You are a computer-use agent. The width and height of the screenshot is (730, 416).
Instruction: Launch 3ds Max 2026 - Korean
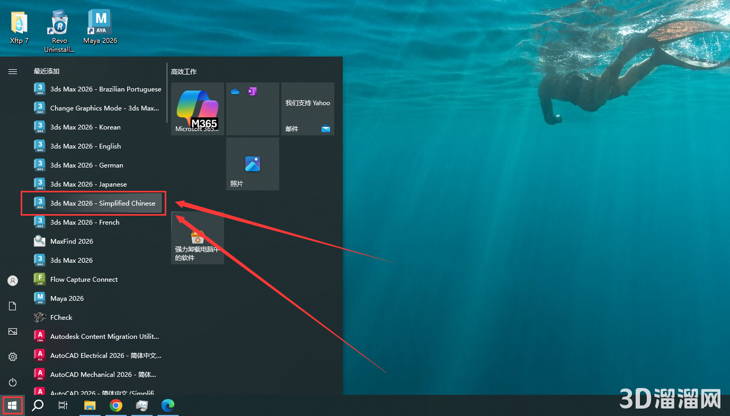(x=97, y=127)
